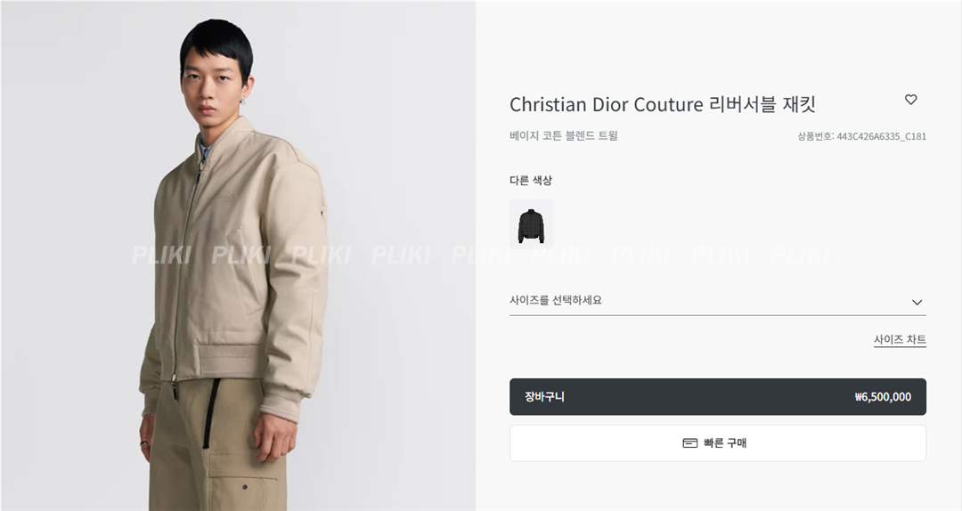Open the 사이즈 차트 link
The image size is (962, 511).
tap(900, 340)
